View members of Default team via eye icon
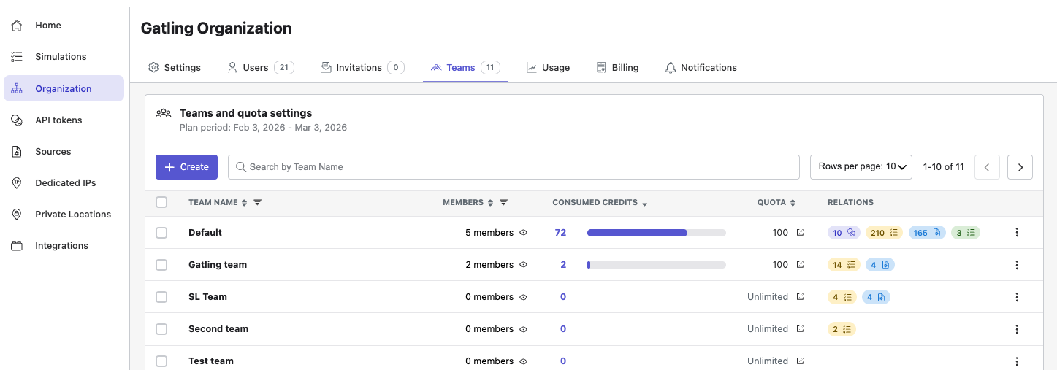 point(523,233)
